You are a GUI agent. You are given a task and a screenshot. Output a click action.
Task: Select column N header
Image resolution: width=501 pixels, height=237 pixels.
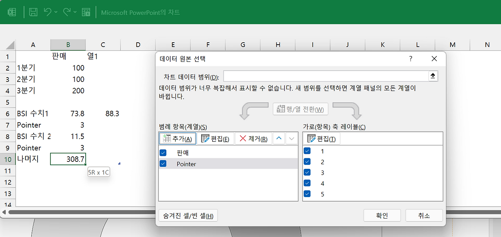tap(487, 45)
